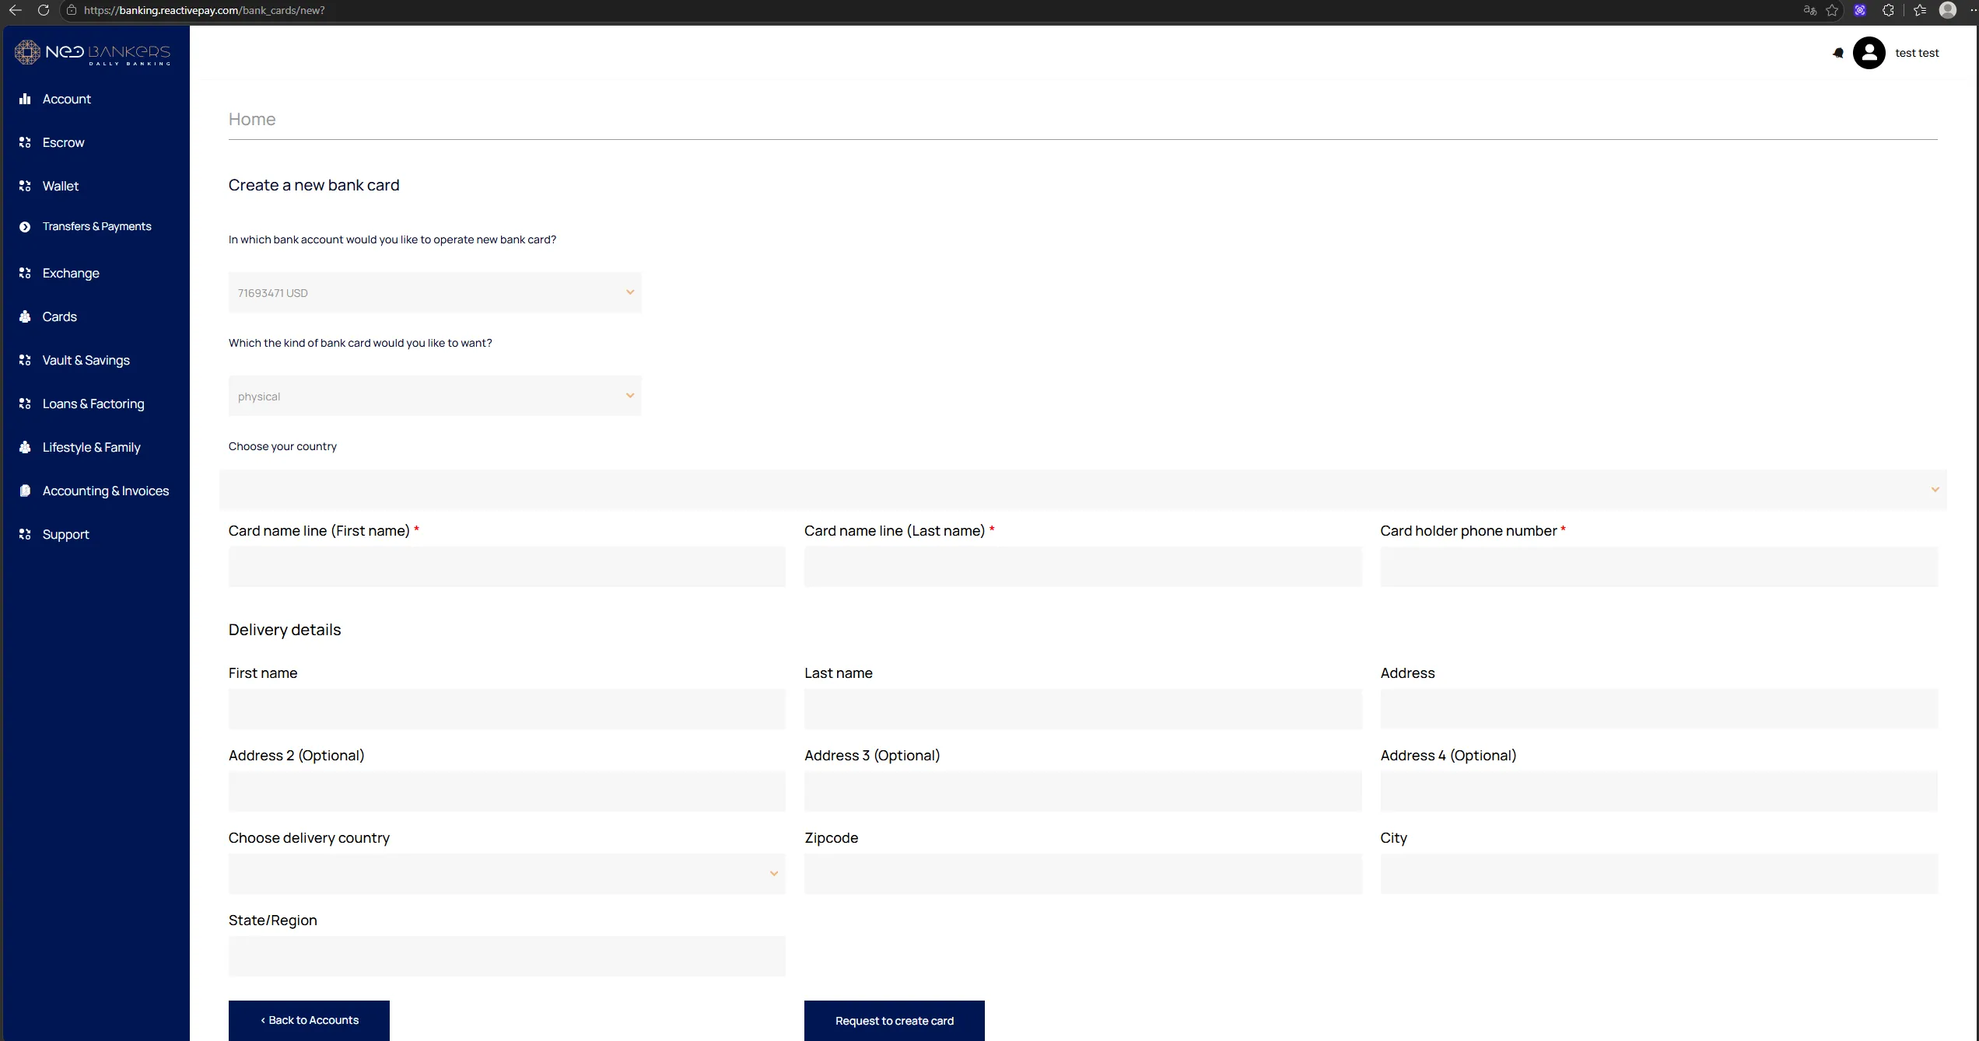Open the bank account 71693471 USD dropdown
This screenshot has height=1041, width=1979.
point(435,292)
